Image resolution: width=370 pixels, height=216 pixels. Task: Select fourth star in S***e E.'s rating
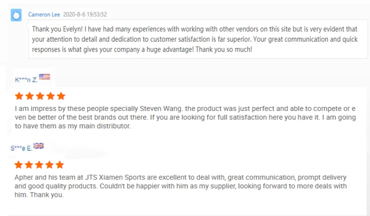click(x=50, y=165)
